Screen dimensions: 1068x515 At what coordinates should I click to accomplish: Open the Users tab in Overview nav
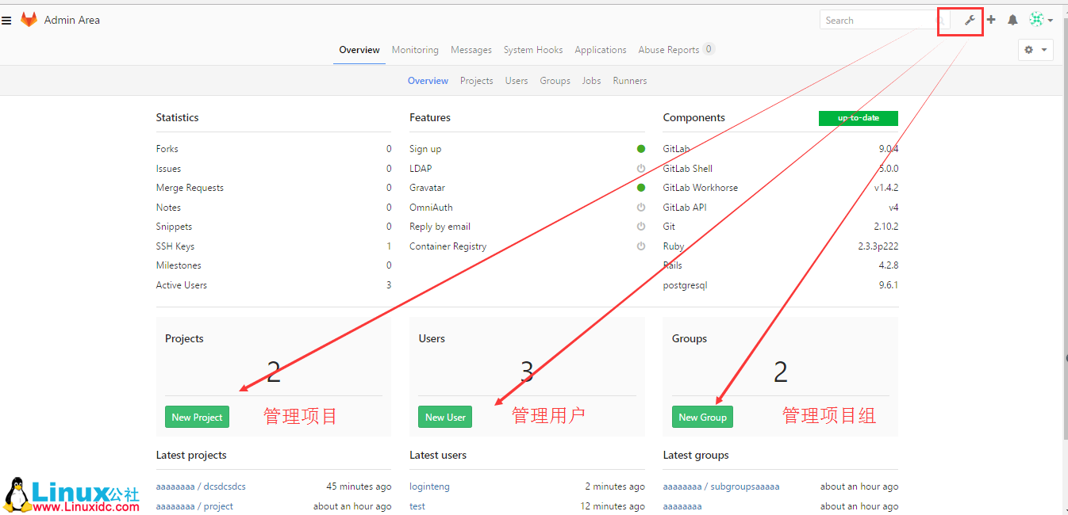tap(517, 80)
